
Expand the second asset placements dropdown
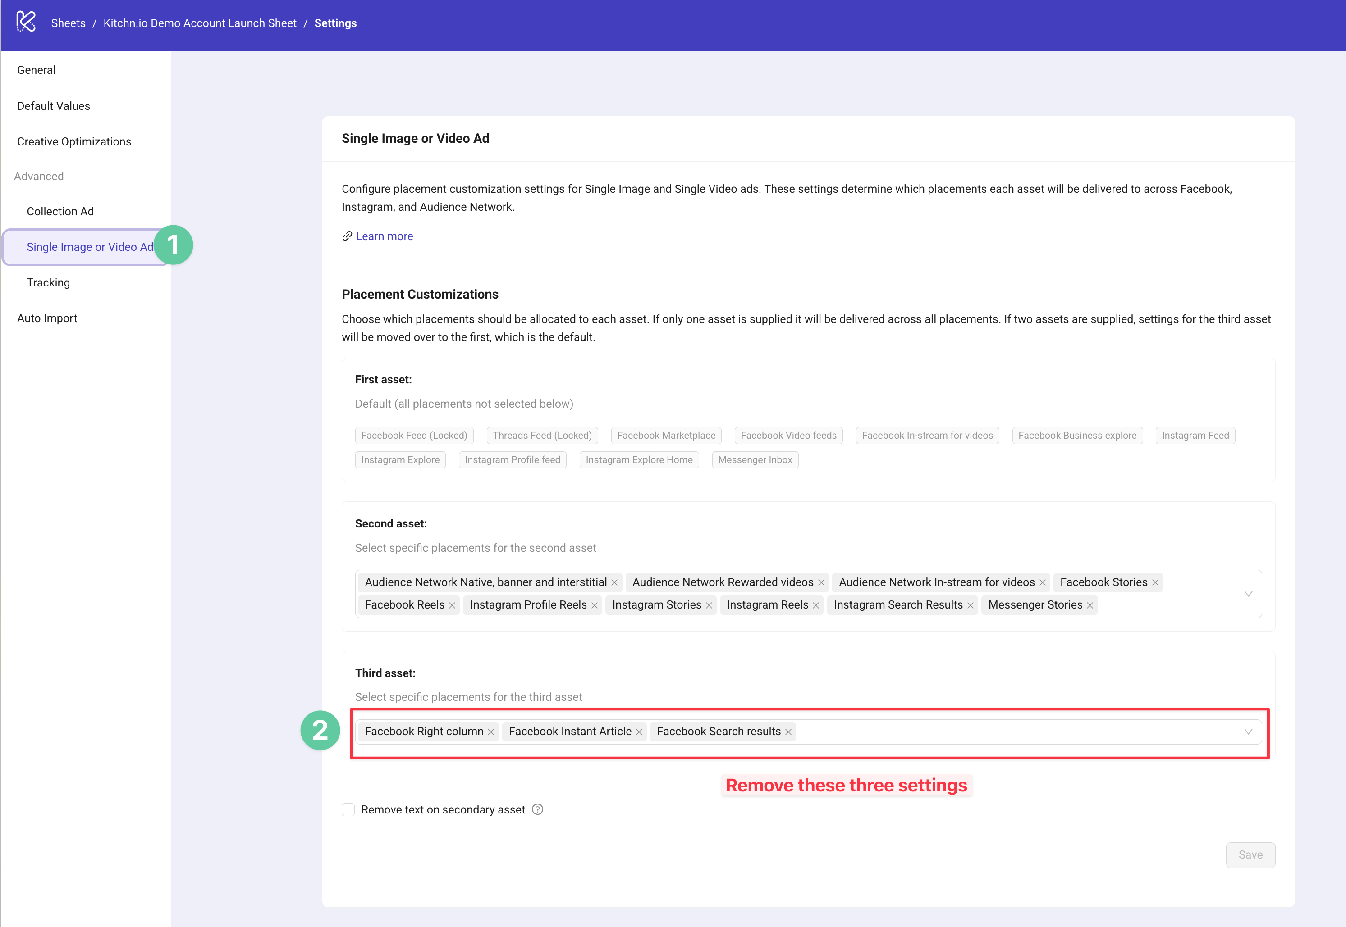pyautogui.click(x=1248, y=594)
